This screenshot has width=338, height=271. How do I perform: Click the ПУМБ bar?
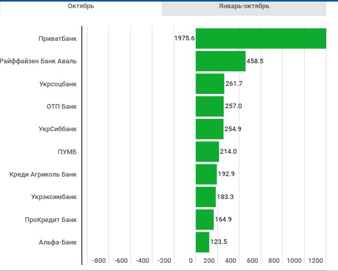[207, 152]
